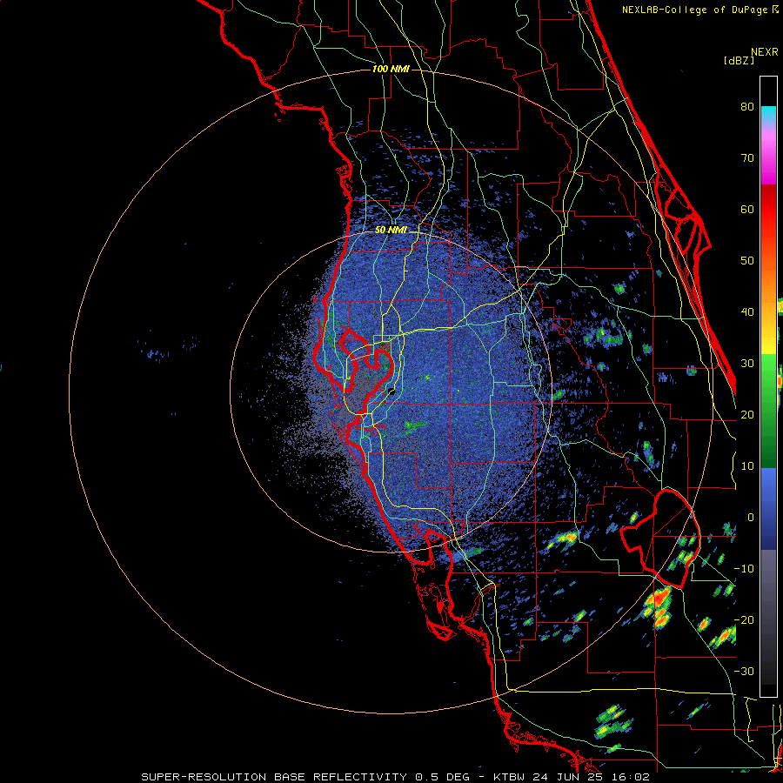This screenshot has width=783, height=783.
Task: Click the 0 value on the dBZ scale
Action: 751,518
